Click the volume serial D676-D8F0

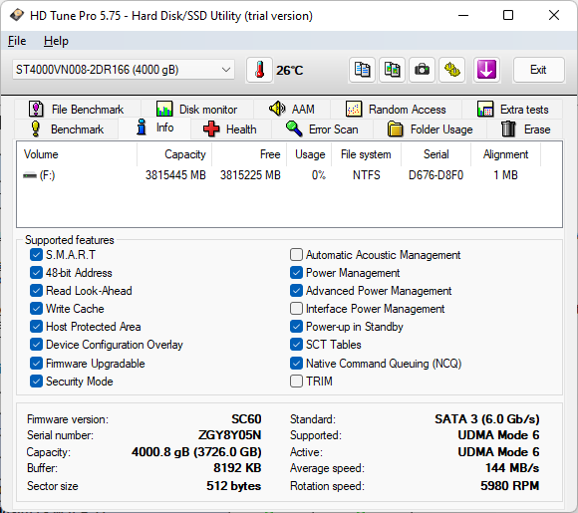435,175
